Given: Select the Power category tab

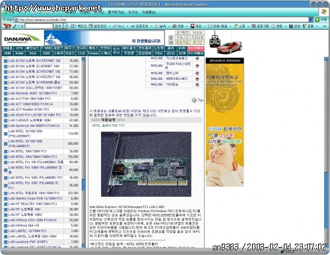Looking at the screenshot, I should click(x=93, y=54).
